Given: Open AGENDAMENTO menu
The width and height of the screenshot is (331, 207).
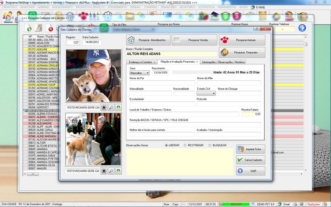Looking at the screenshot, I should coord(62,7).
